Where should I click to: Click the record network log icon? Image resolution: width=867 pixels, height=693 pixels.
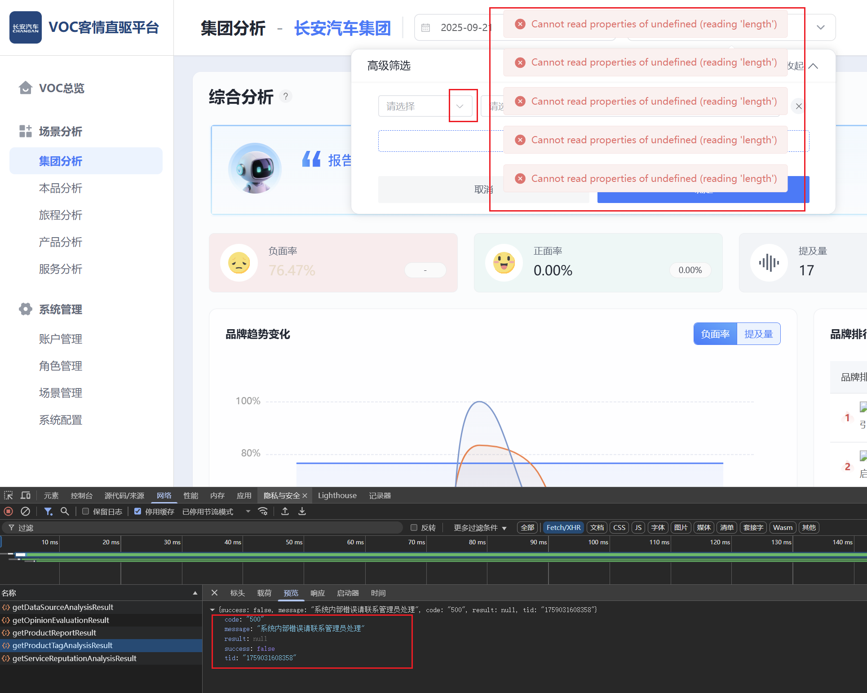[8, 511]
